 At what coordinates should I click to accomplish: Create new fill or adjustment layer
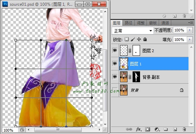(x=157, y=129)
